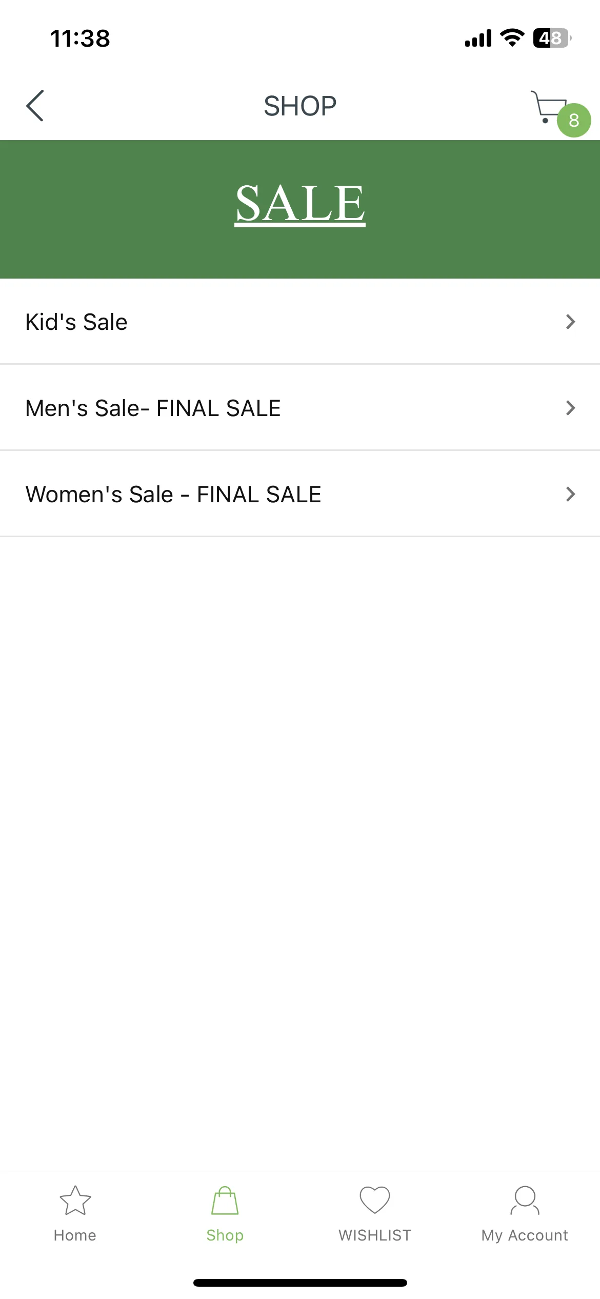
Task: Open Women's Sale - FINAL SALE category
Action: pos(300,494)
